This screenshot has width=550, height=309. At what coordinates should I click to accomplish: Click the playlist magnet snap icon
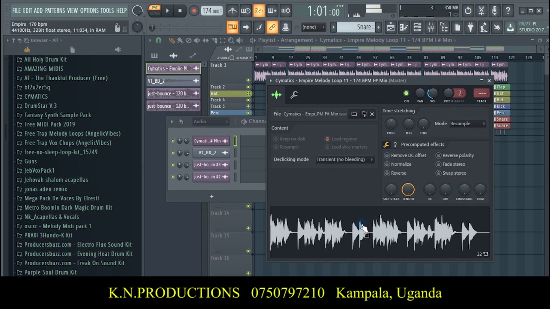[x=159, y=40]
